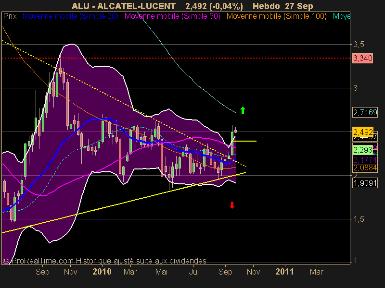The height and width of the screenshot is (288, 385).
Task: Click the 'Hebdo' timeframe label
Action: coord(266,6)
